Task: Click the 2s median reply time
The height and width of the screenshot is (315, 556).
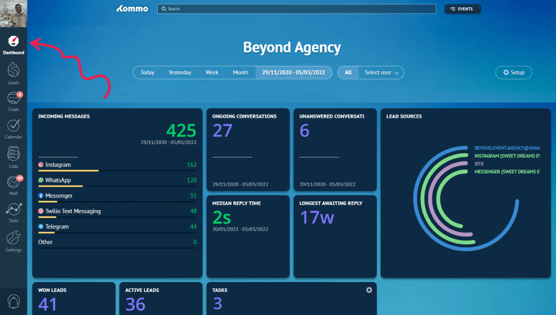Action: (221, 217)
